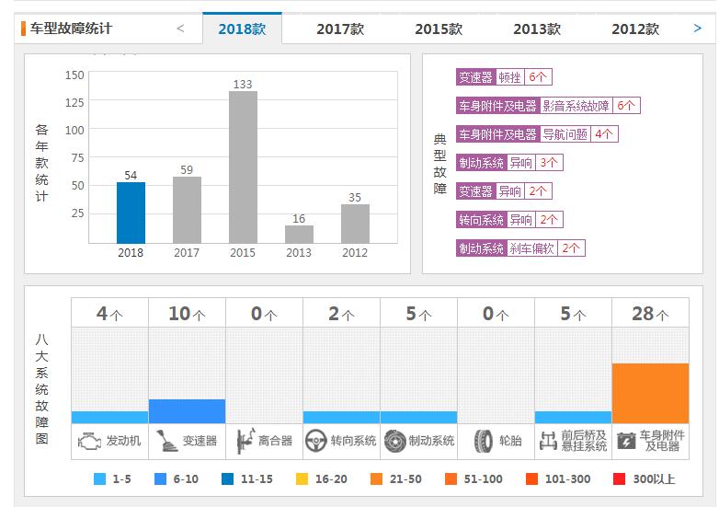Image resolution: width=719 pixels, height=507 pixels.
Task: Click the orange 21-50 legend swatch
Action: click(x=376, y=479)
